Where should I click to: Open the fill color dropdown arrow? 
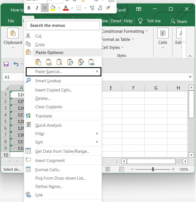[59, 8]
